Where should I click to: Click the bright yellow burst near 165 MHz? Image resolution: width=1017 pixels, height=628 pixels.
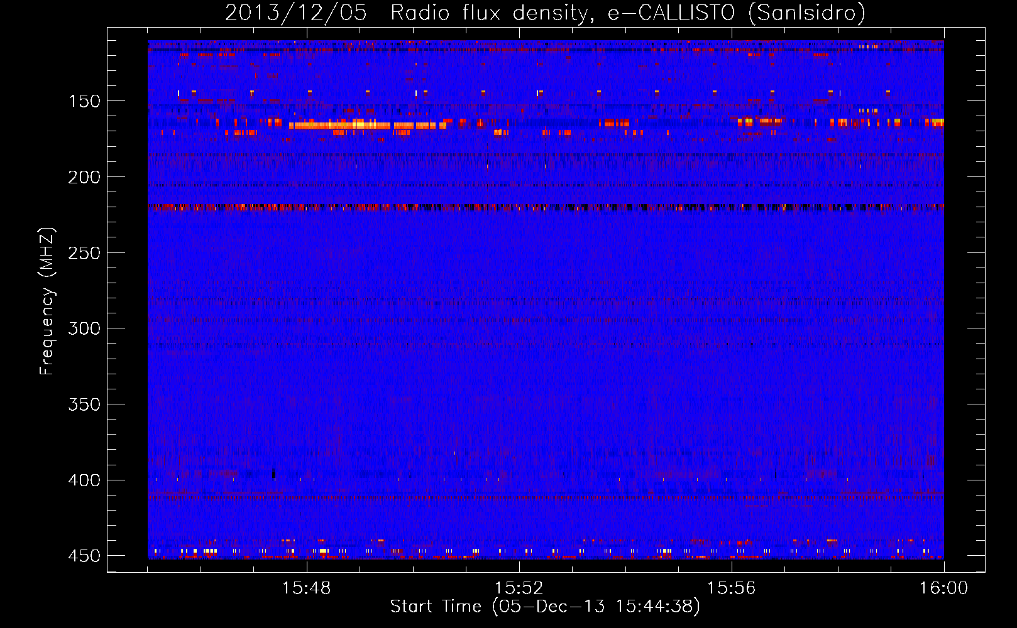click(368, 125)
